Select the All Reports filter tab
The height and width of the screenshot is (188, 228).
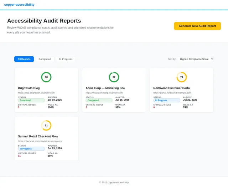(24, 59)
